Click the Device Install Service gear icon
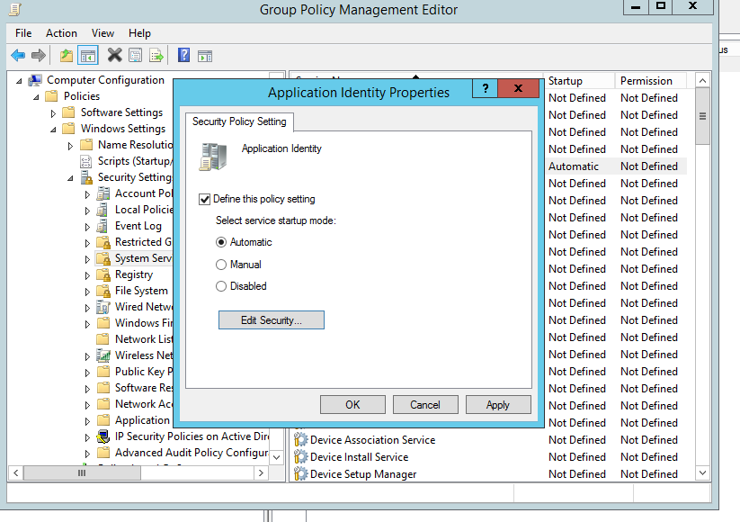 pos(300,457)
